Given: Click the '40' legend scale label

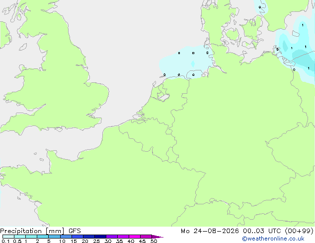Looking at the screenshot, I should click(131, 241).
